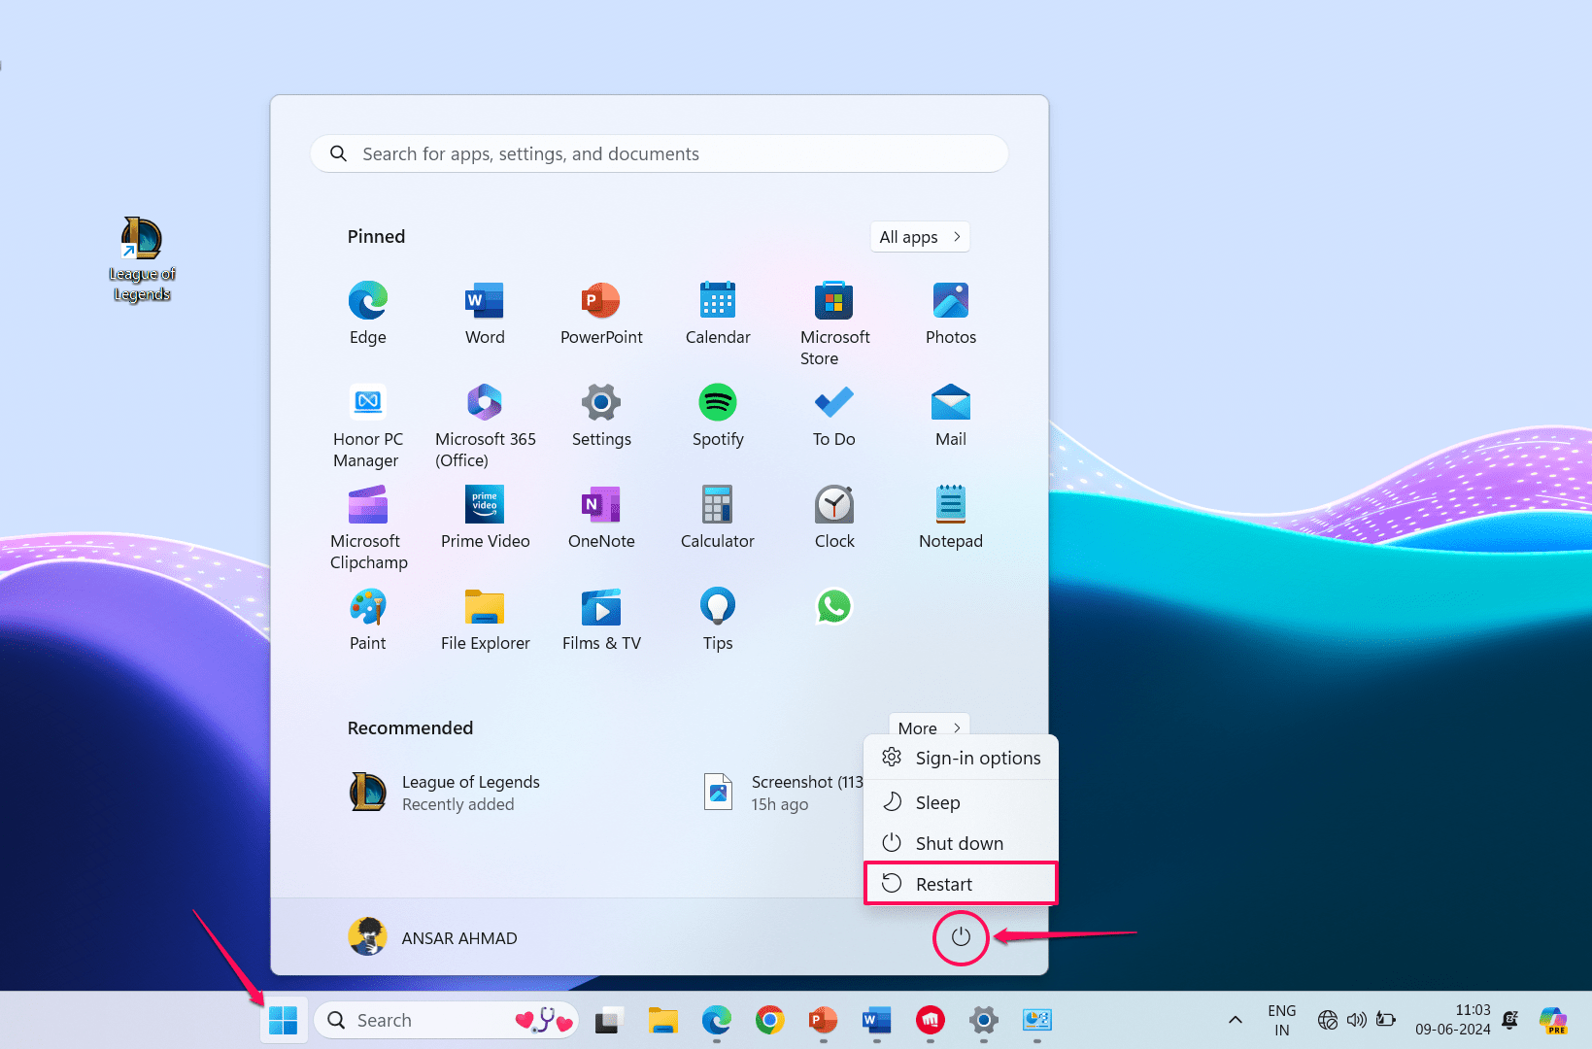Open the Tips app
Image resolution: width=1592 pixels, height=1049 pixels.
(718, 620)
